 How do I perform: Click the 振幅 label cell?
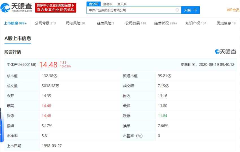pos(22,126)
